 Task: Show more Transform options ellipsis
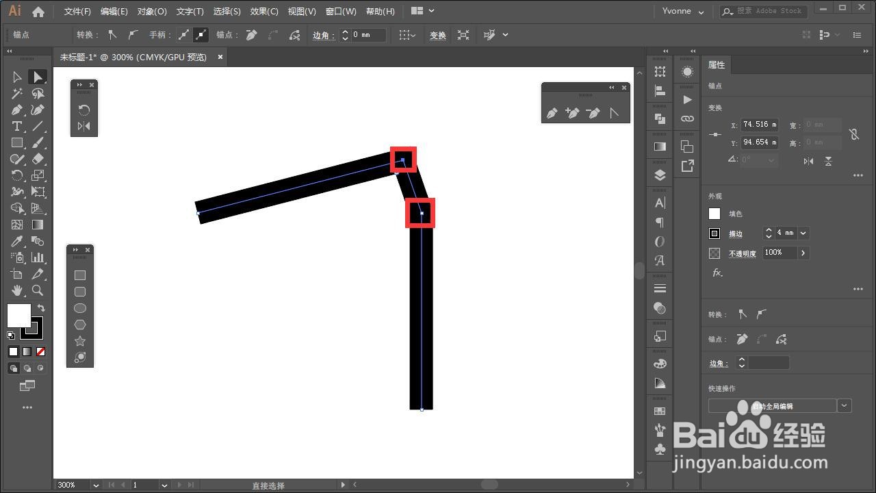858,175
